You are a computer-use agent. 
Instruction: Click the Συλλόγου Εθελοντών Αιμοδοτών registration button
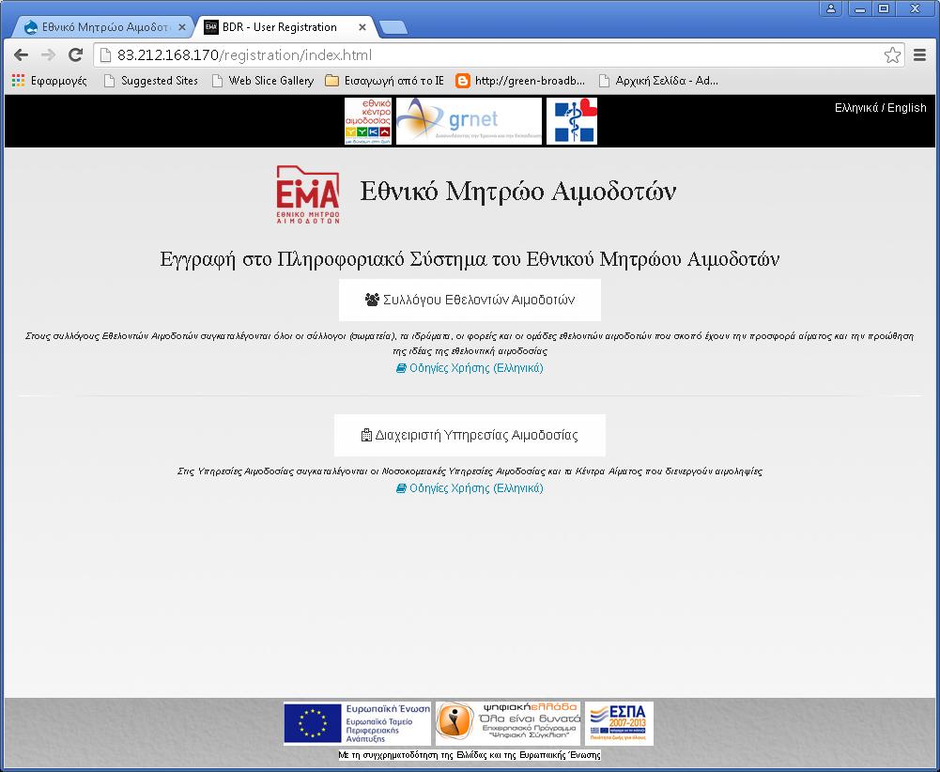(470, 300)
